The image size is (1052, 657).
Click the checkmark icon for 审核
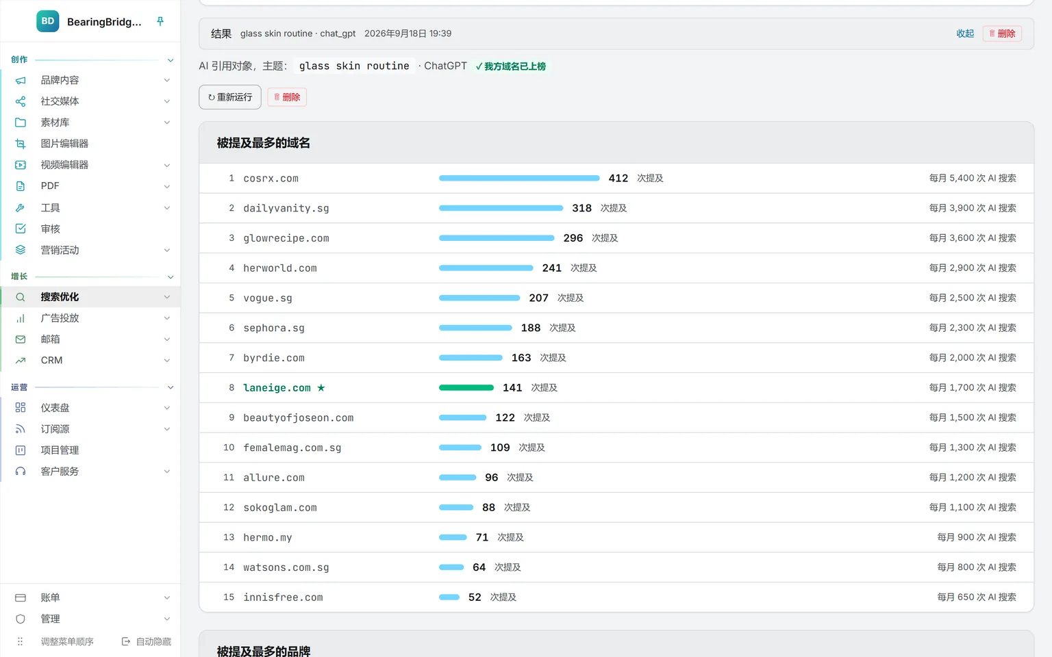21,229
